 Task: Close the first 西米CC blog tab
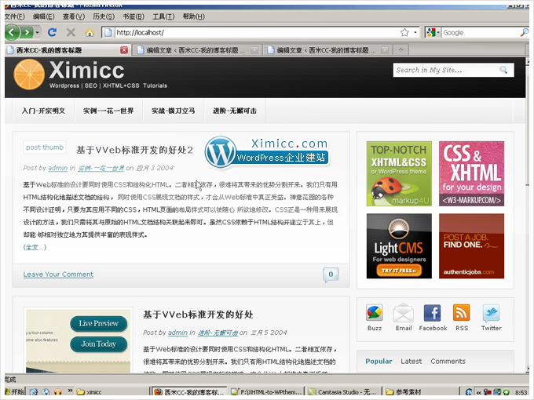124,50
